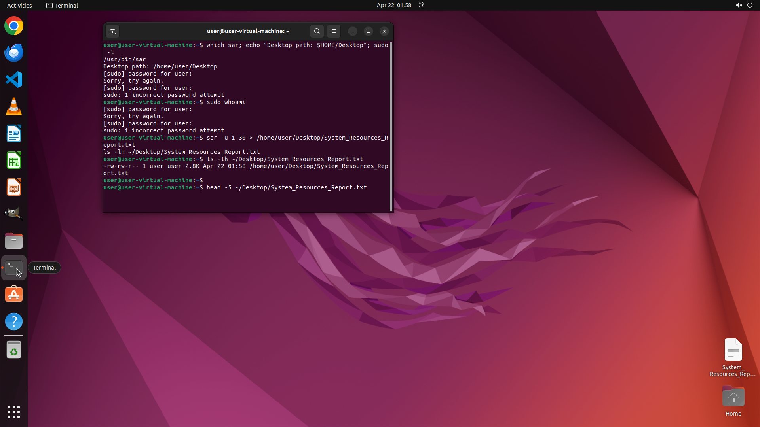Launch Google Chrome from the dock
760x427 pixels.
(14, 26)
